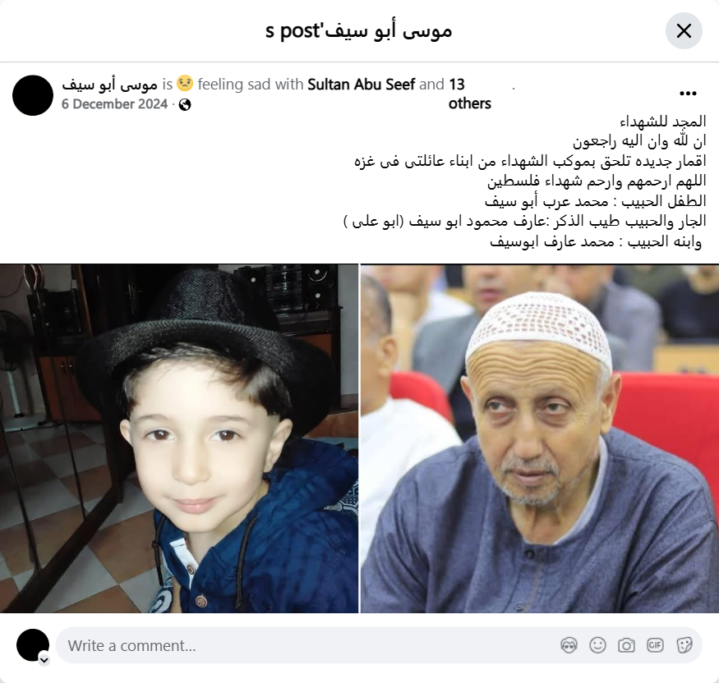Viewport: 719px width, 683px height.
Task: Expand the commenter identity dropdown arrow
Action: (x=44, y=660)
